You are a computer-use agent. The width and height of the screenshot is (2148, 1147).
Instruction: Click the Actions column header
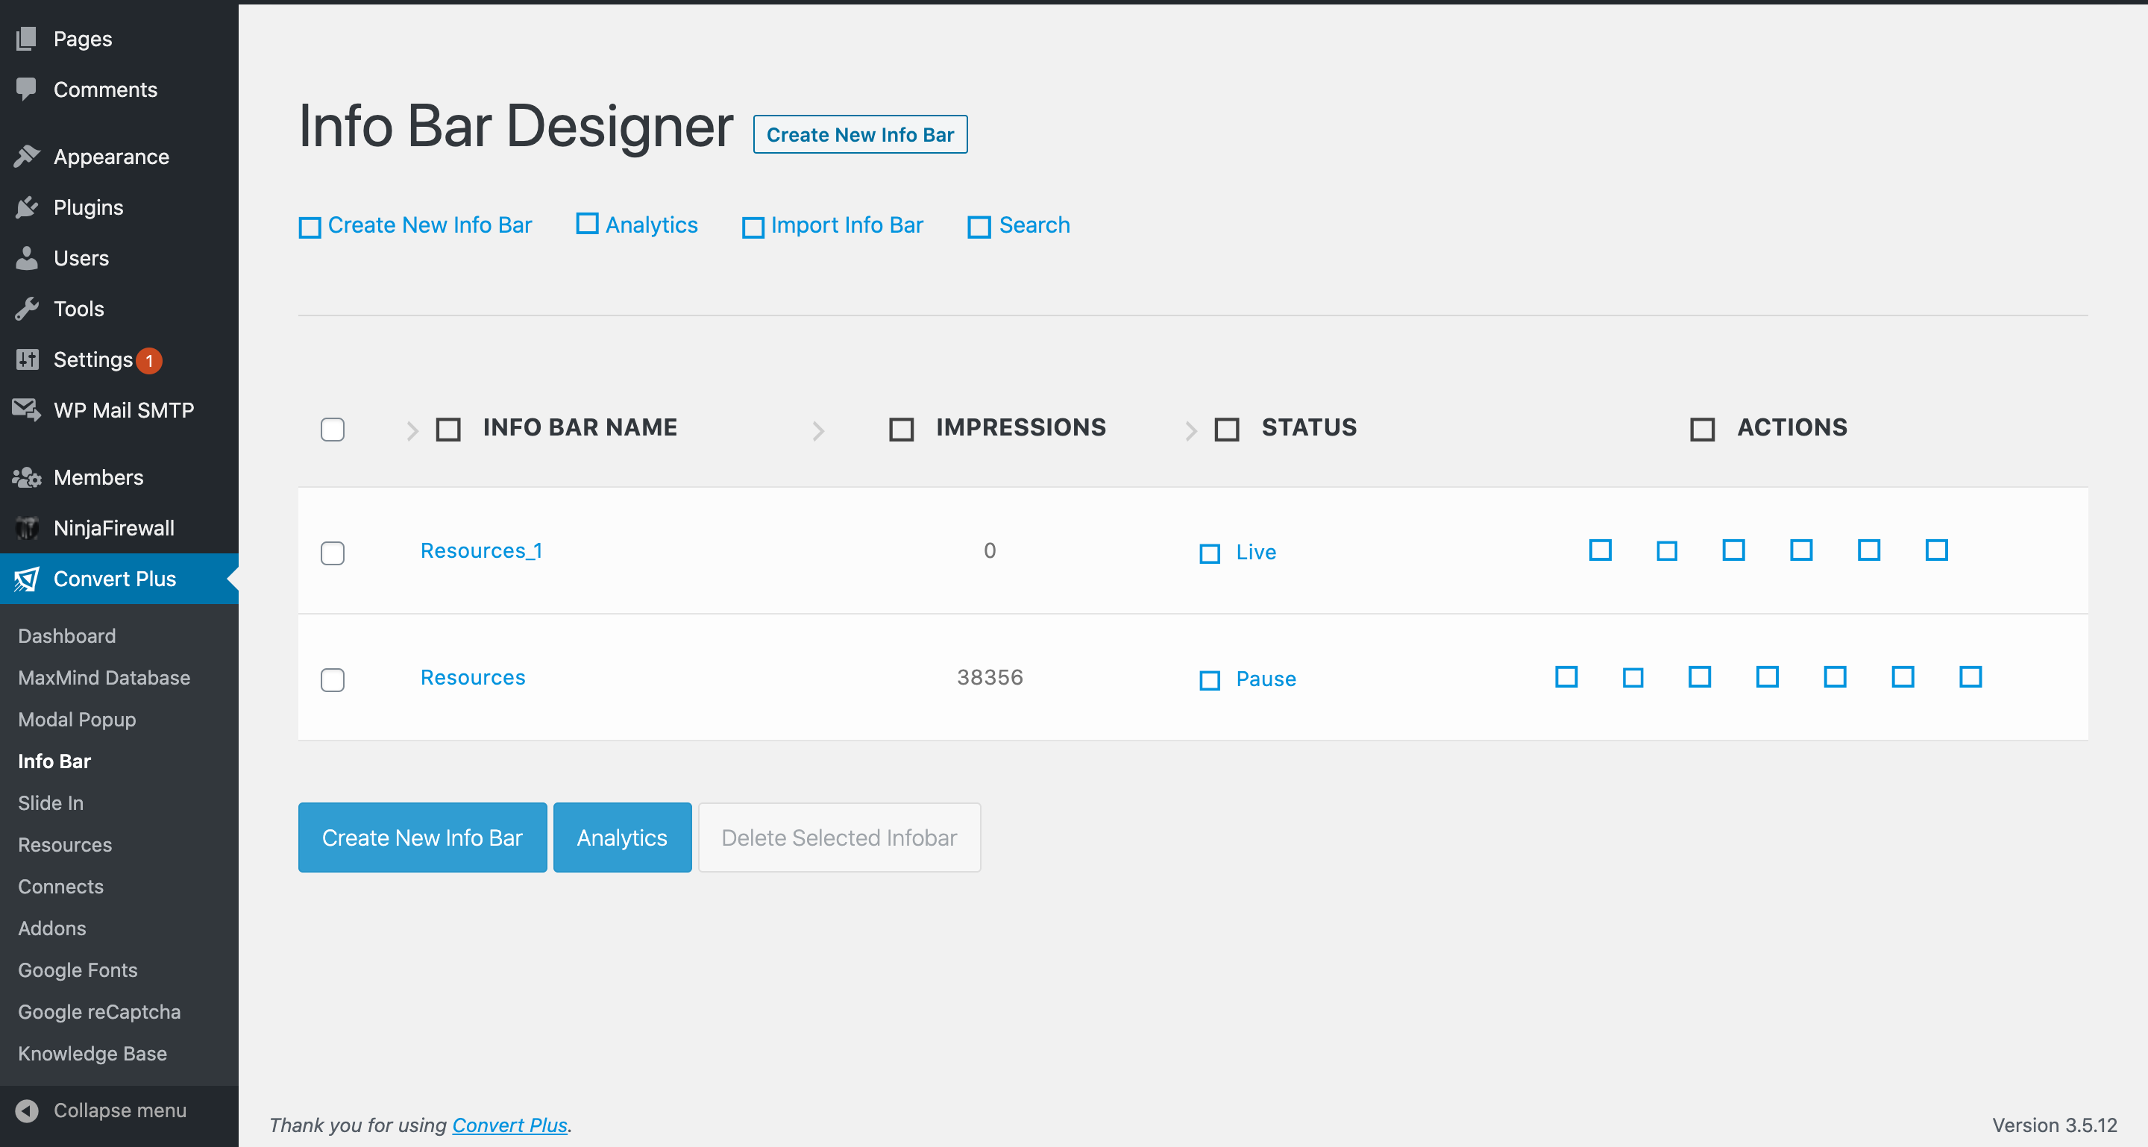point(1792,427)
